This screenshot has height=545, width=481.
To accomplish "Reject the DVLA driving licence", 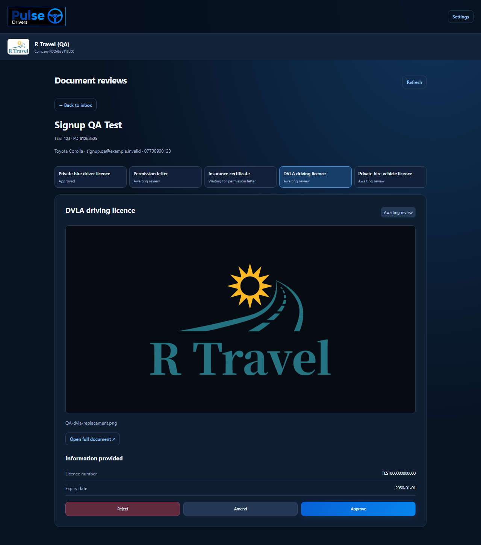I will (123, 509).
